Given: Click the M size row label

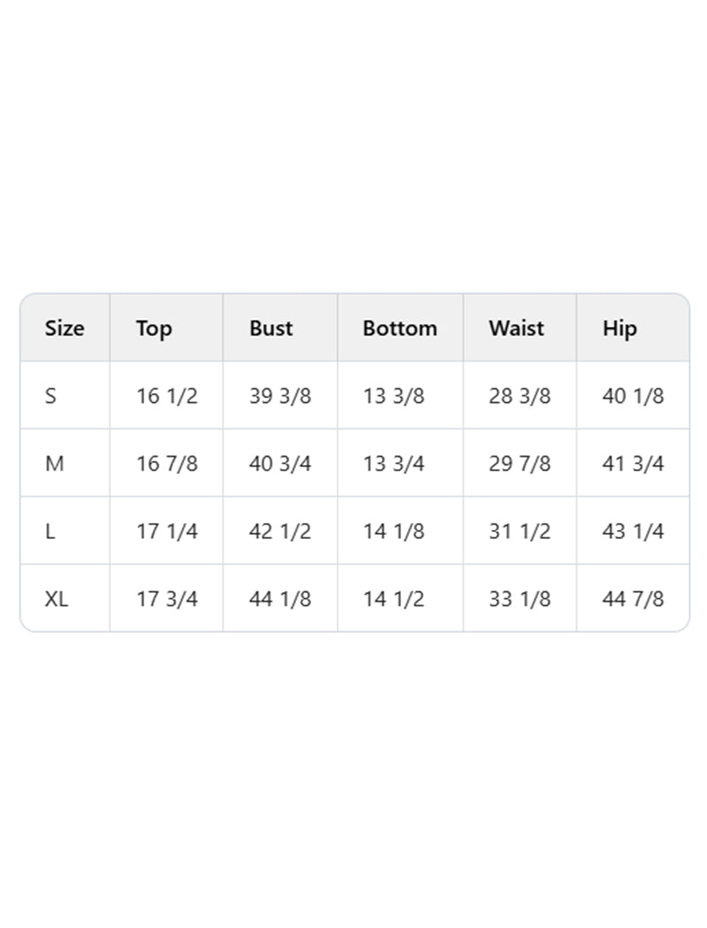Looking at the screenshot, I should click(54, 463).
